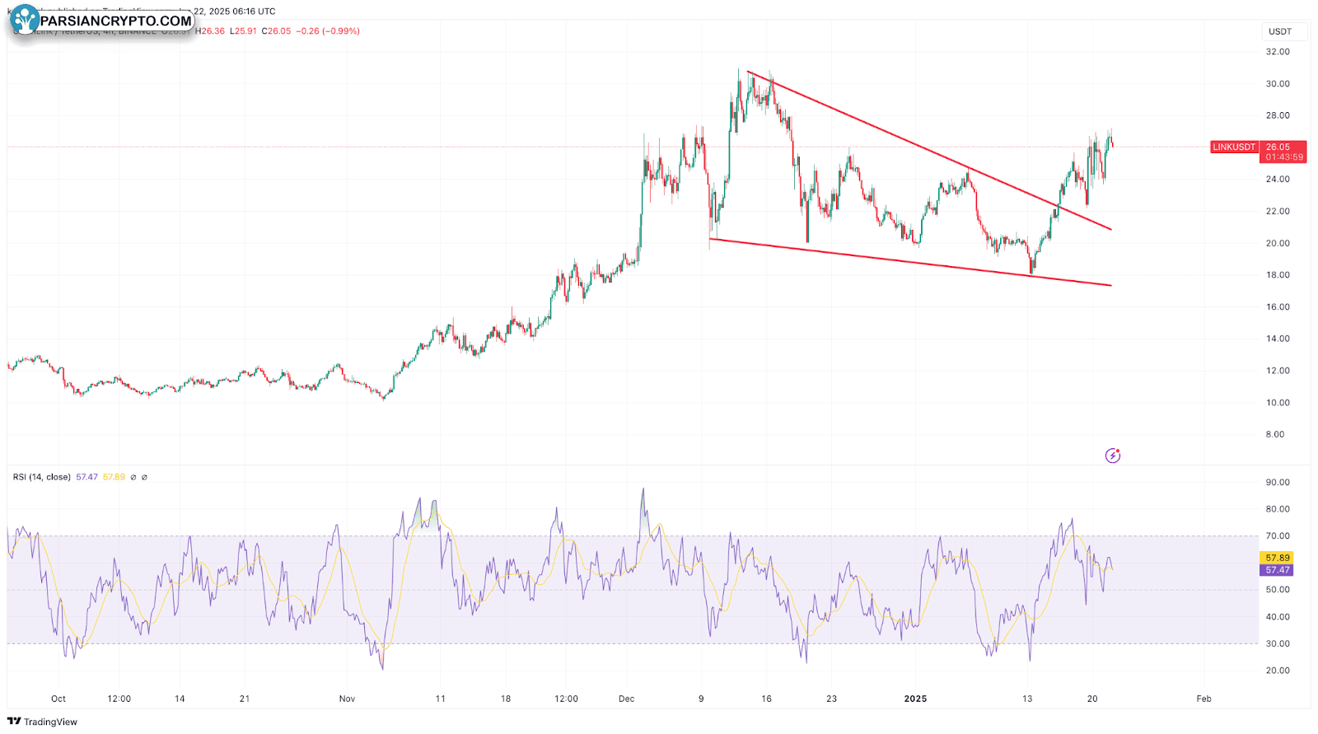Click the −0.26 (−0.99%) change value

(x=327, y=31)
